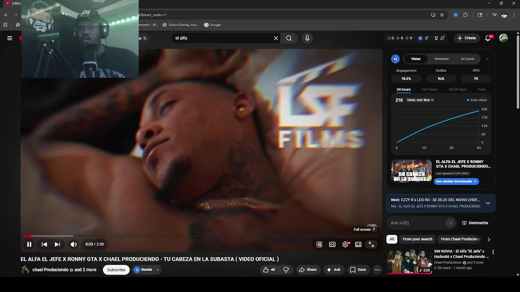Open the 'Views over time' dropdown
Image resolution: width=520 pixels, height=292 pixels.
pos(420,100)
